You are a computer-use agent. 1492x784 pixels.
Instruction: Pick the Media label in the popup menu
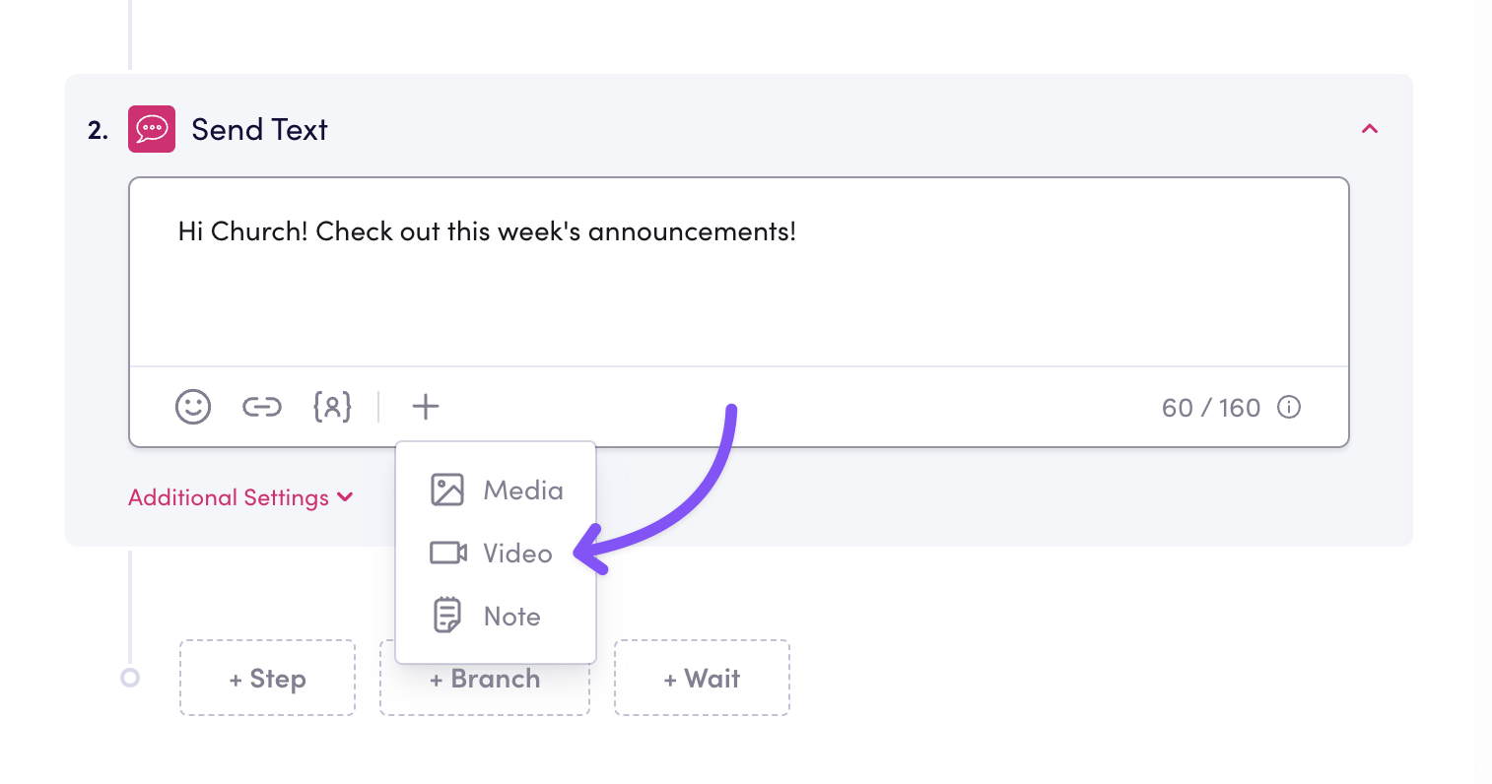[523, 490]
